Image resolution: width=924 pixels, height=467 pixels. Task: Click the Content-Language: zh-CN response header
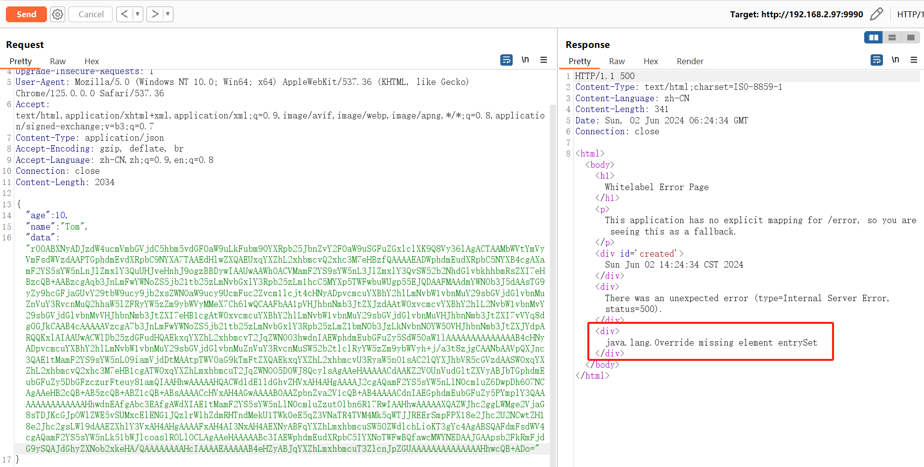point(632,98)
